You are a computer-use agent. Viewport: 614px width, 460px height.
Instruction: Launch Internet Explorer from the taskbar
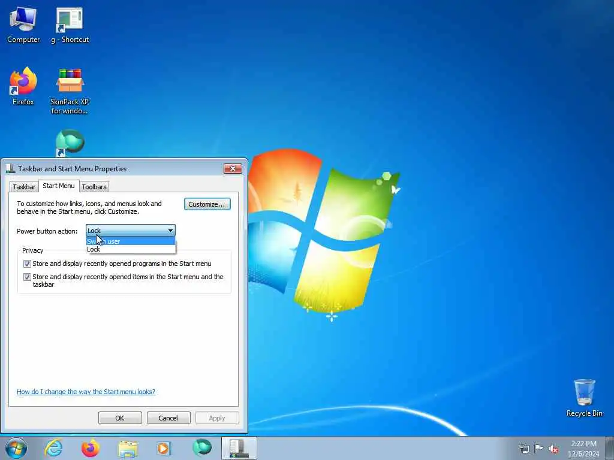53,448
